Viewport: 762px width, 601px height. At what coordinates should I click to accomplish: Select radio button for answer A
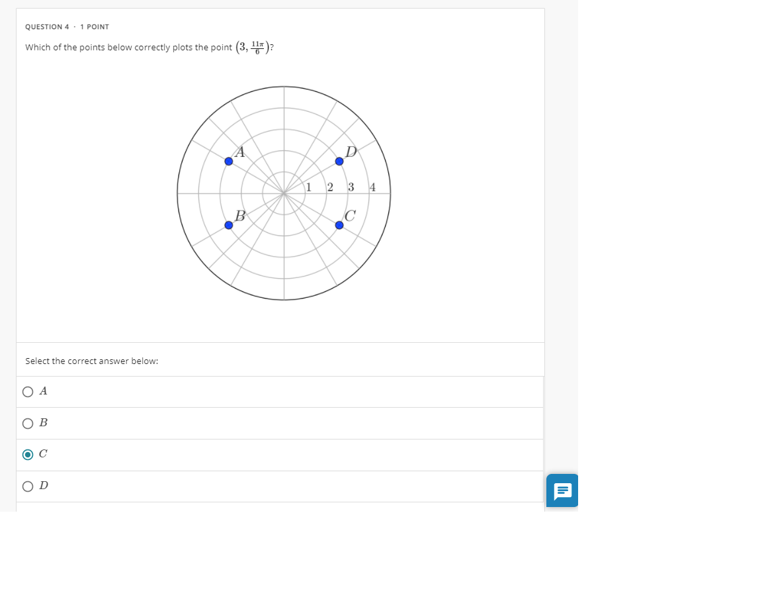point(28,392)
